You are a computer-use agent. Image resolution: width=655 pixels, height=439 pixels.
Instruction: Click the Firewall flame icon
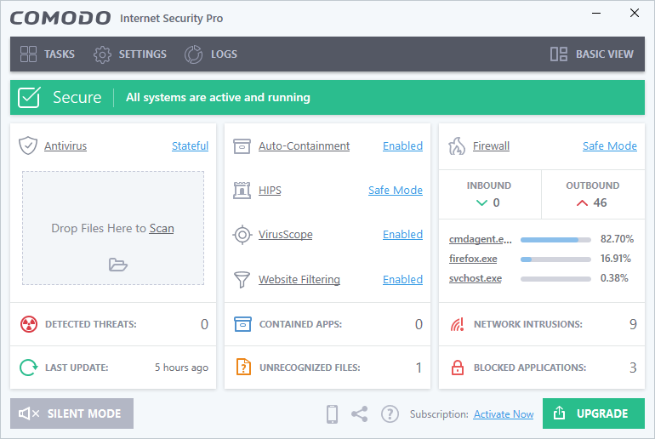coord(457,145)
